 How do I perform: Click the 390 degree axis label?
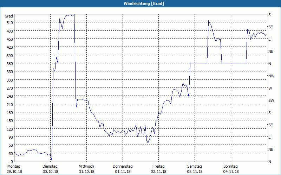pos(10,56)
